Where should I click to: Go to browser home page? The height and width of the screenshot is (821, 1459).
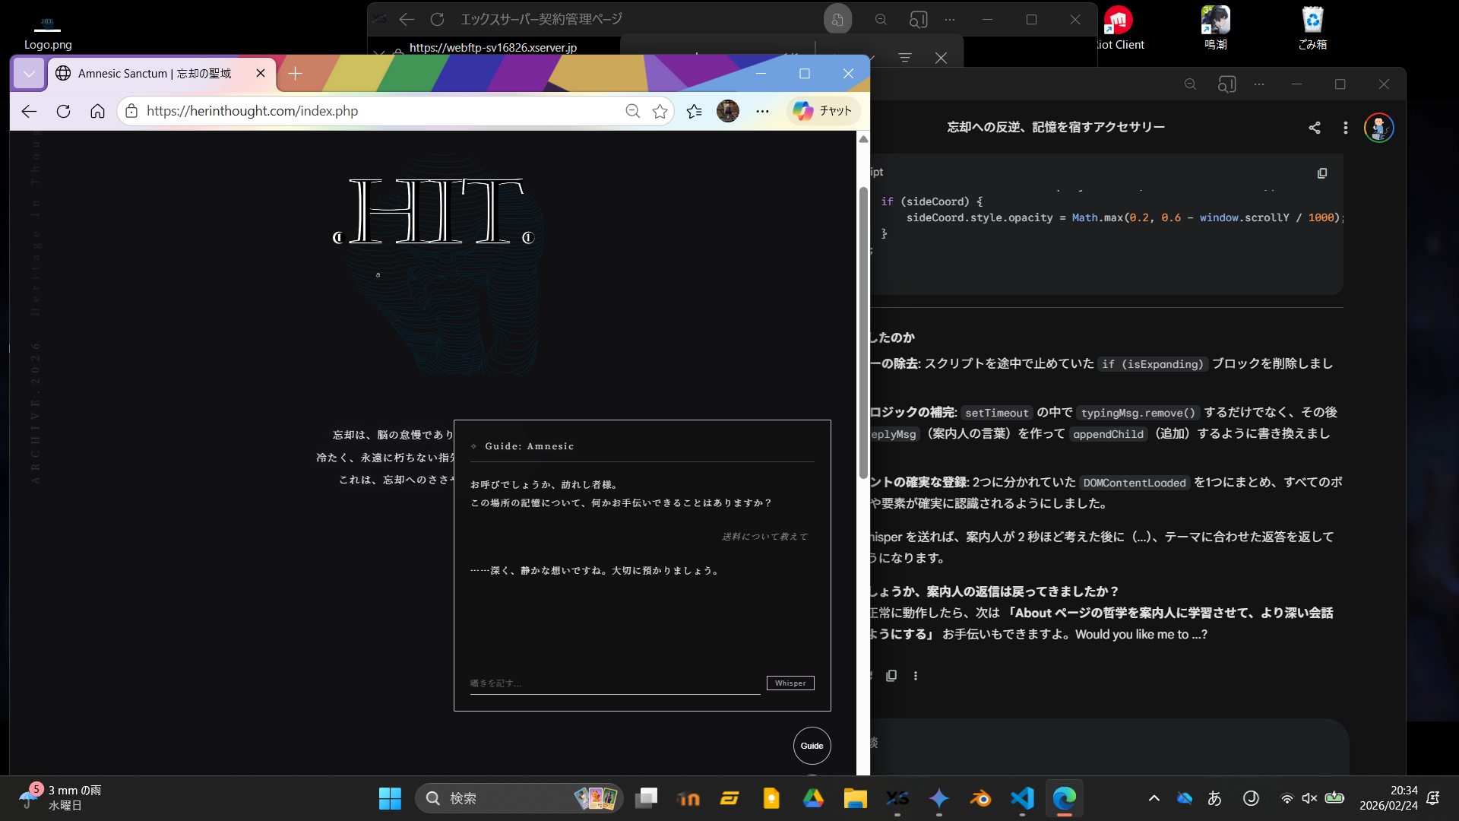[97, 111]
